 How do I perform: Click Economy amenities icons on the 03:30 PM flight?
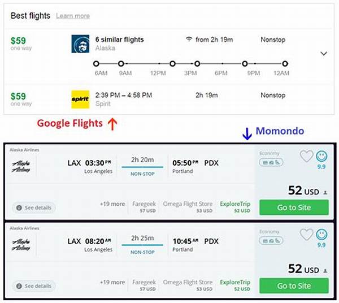[x=271, y=162]
